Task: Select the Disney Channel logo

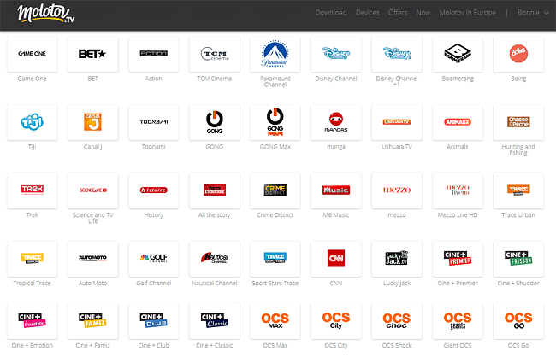Action: (336, 54)
